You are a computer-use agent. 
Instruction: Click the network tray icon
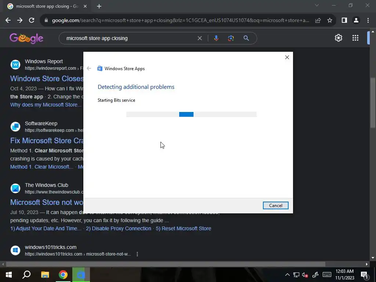tap(296, 275)
